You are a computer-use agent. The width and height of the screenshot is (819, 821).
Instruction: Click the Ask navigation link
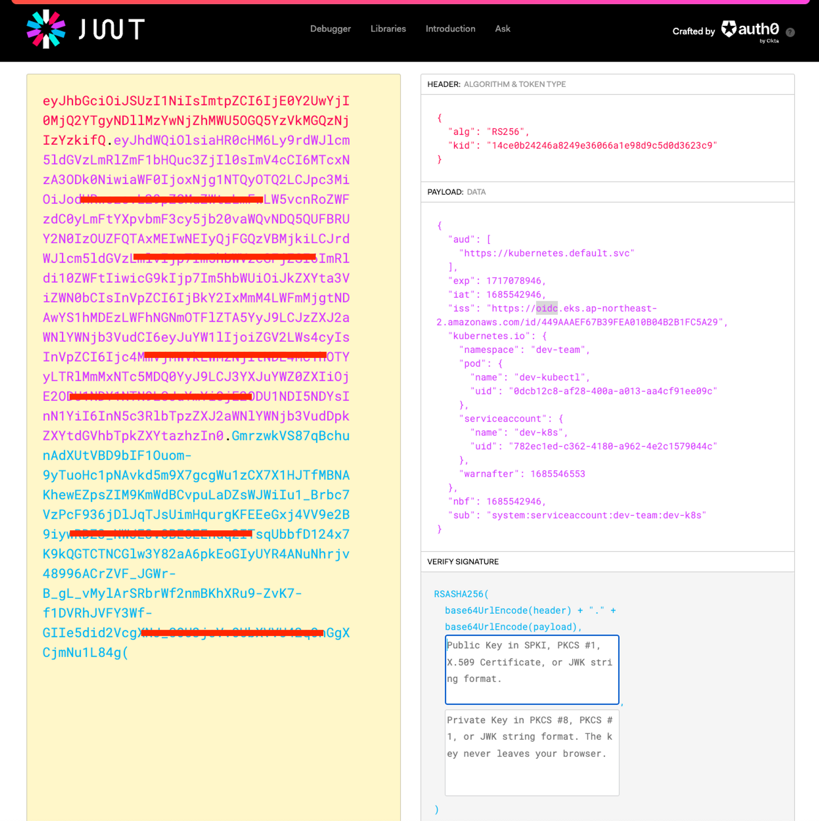(x=502, y=29)
